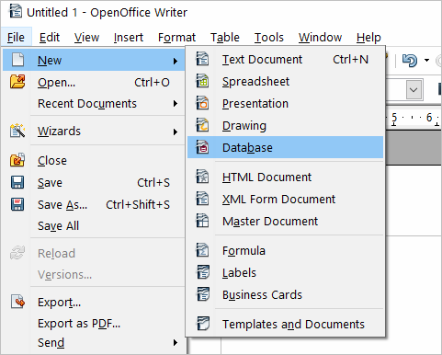442x355 pixels.
Task: Open the Table menu
Action: click(x=225, y=38)
